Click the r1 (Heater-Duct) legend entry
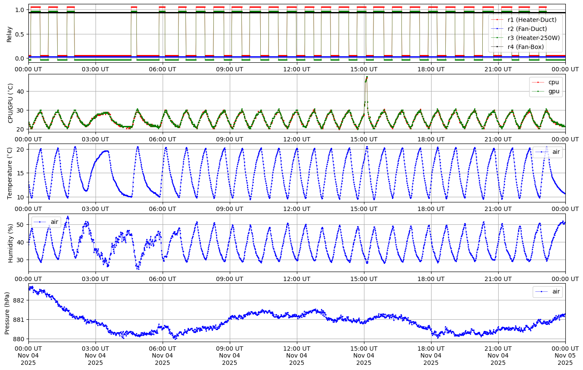 532,20
